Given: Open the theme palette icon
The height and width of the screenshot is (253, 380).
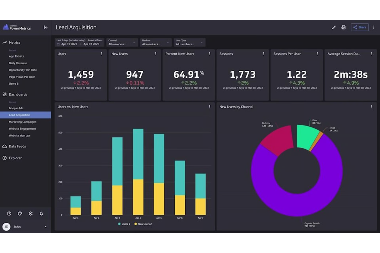Looking at the screenshot, I should 20,214.
